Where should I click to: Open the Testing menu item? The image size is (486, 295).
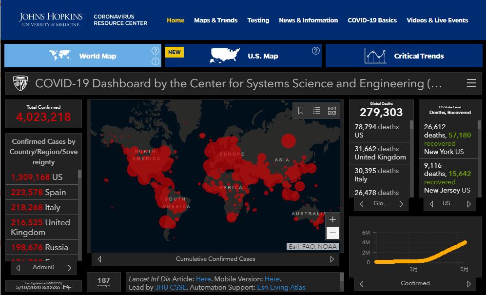258,20
